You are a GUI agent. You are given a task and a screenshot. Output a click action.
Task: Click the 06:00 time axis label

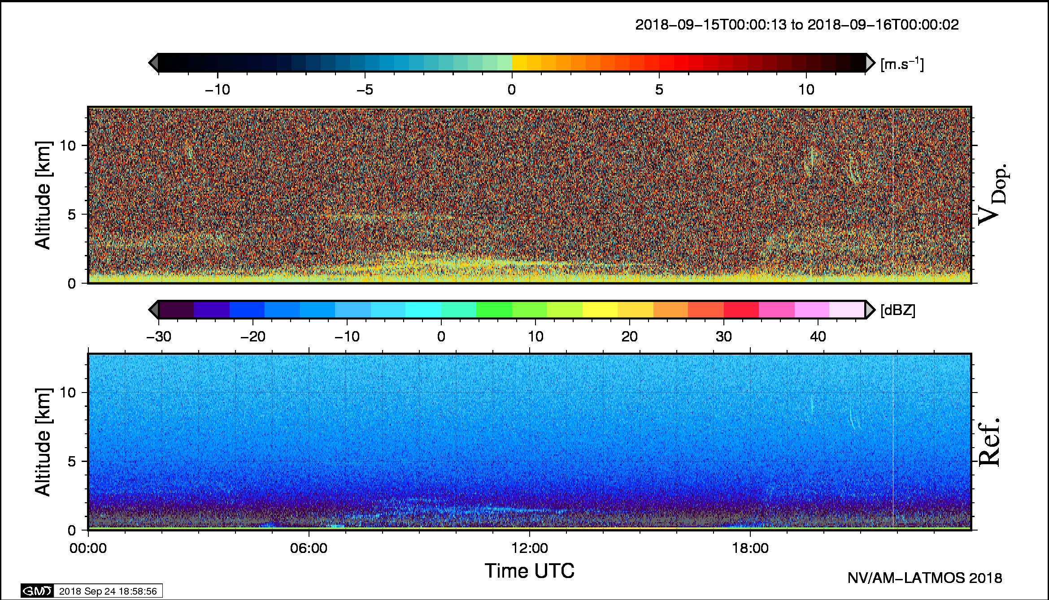(309, 548)
